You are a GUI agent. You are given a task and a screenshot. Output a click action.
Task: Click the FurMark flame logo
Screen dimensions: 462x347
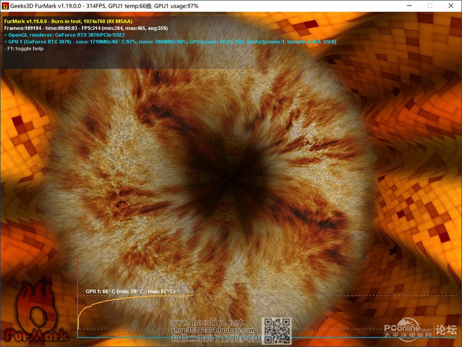point(32,312)
